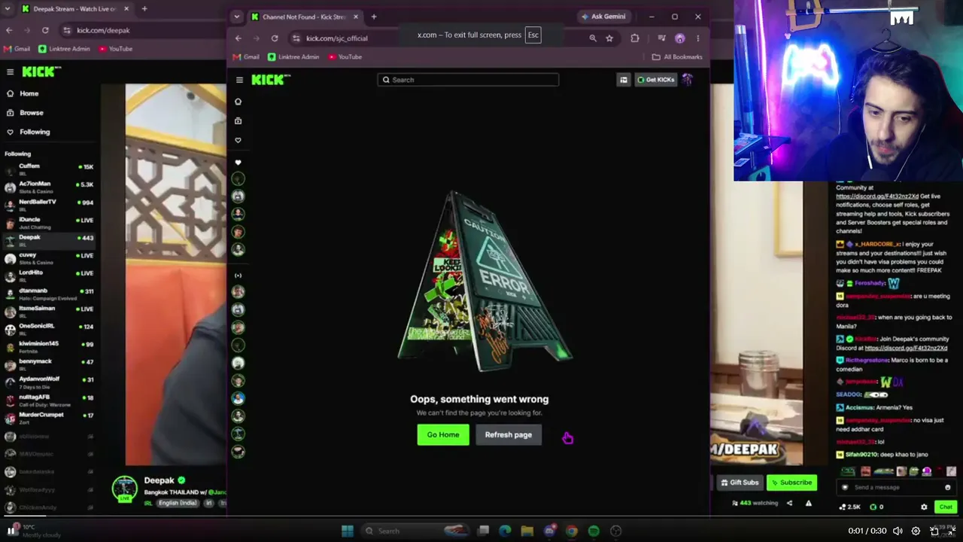Image resolution: width=963 pixels, height=542 pixels.
Task: Open Chrome profile avatar in front window
Action: pyautogui.click(x=679, y=38)
